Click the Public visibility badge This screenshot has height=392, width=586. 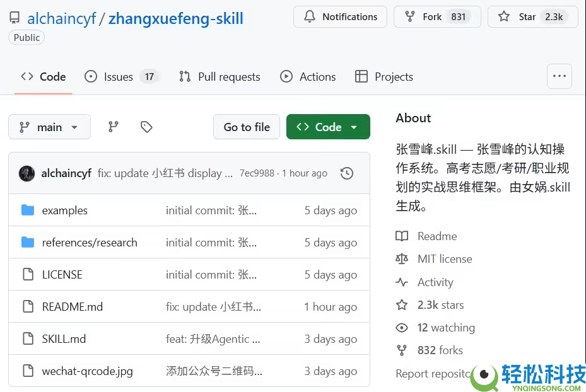click(x=26, y=38)
